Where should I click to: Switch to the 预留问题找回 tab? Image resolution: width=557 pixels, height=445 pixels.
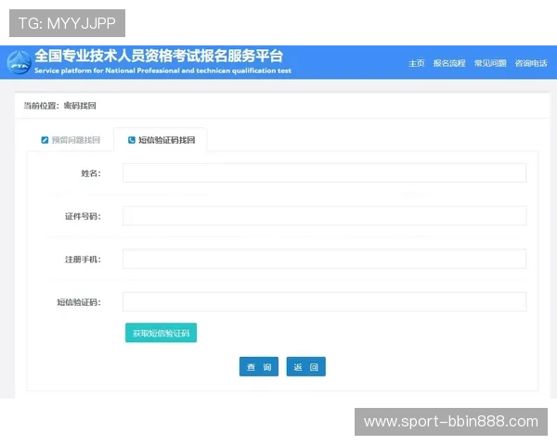point(71,140)
